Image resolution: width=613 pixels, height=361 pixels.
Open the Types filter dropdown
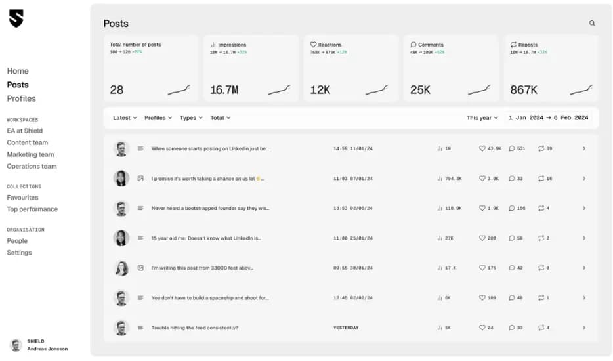pyautogui.click(x=191, y=118)
